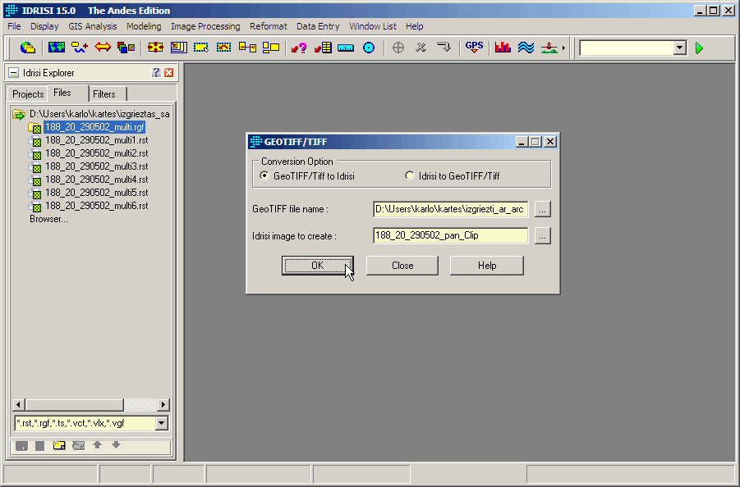Open the histogram bar chart icon

coord(503,48)
